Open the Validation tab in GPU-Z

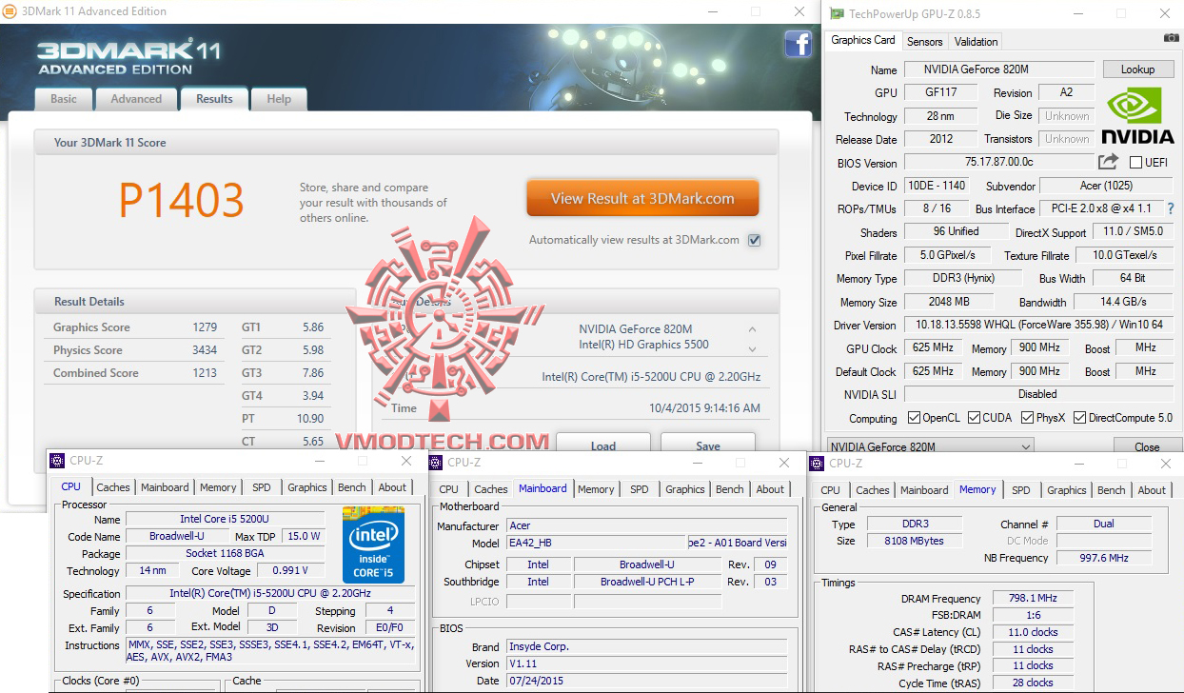977,42
